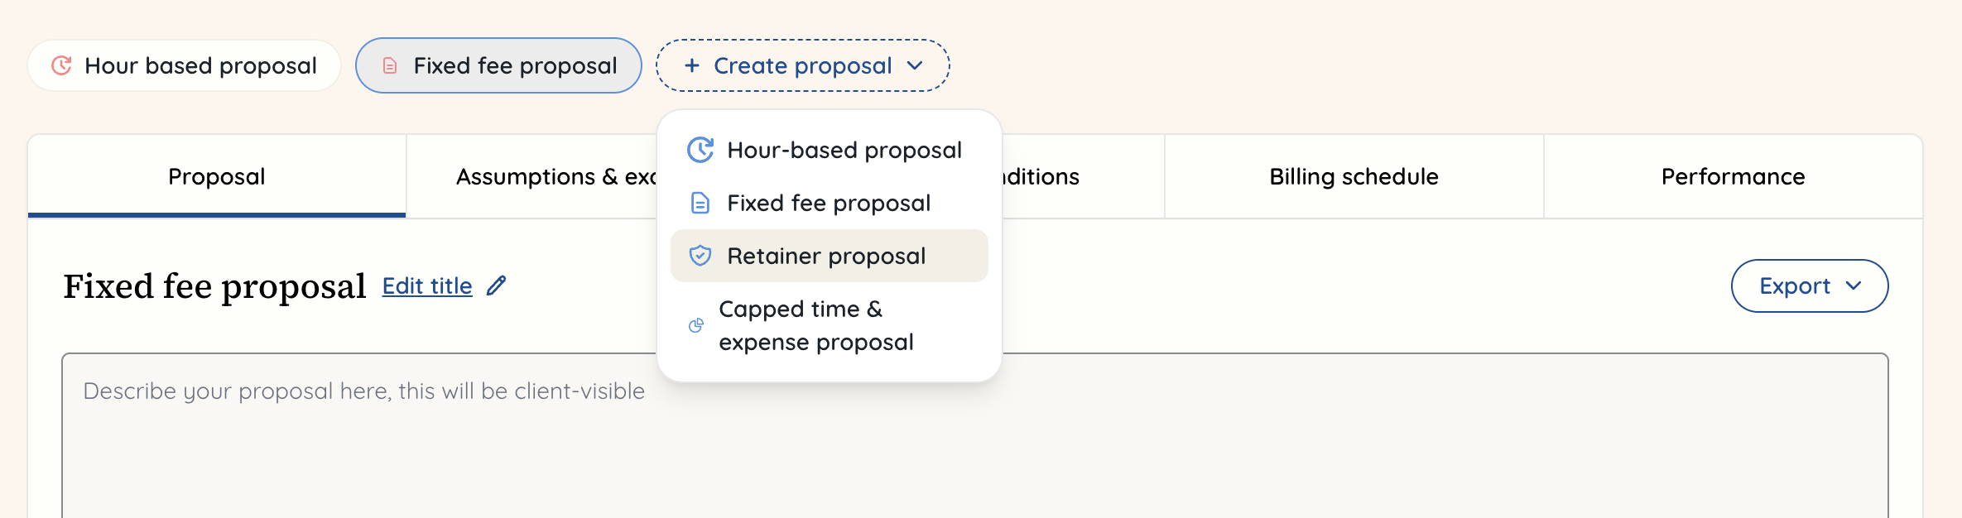Open the Export dropdown
This screenshot has width=1962, height=518.
[x=1809, y=285]
